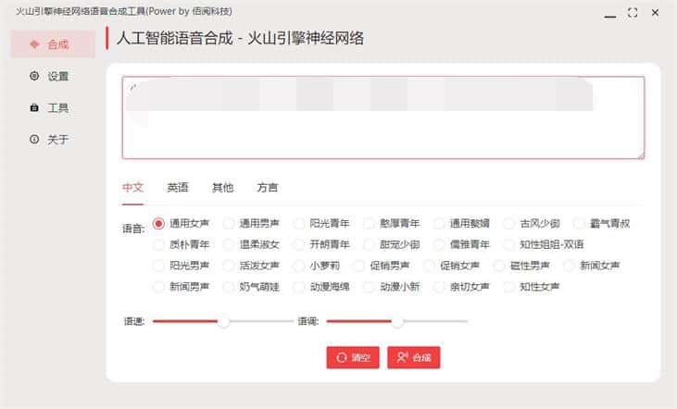Switch to the 英语 tab

coord(178,188)
